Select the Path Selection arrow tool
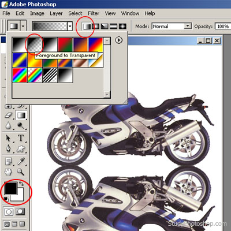The height and width of the screenshot is (231, 231). tap(8, 138)
